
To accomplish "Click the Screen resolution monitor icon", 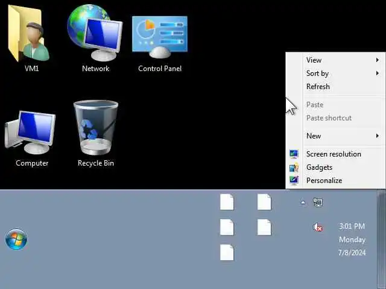I will coord(294,154).
